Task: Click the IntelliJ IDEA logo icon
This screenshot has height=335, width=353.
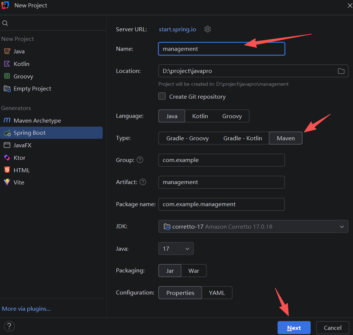Action: (5, 5)
